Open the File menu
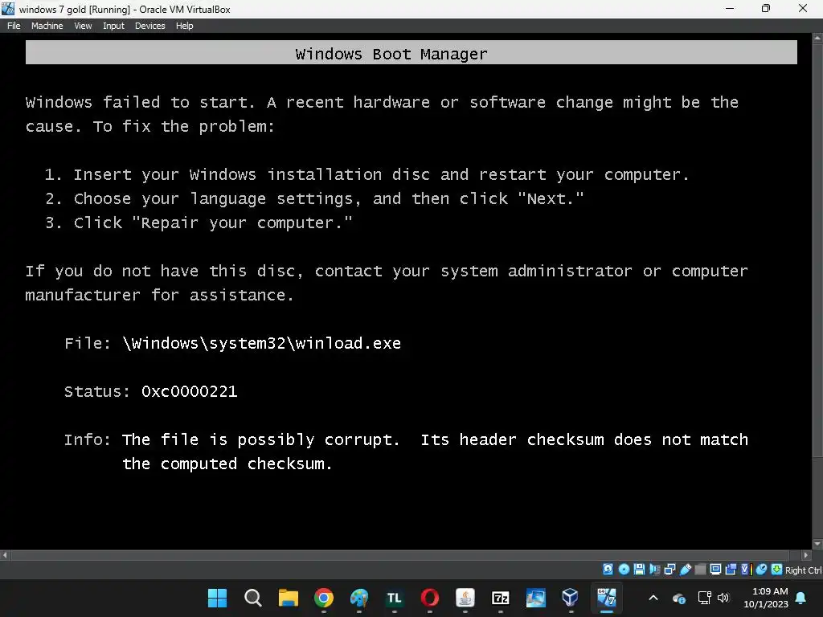823x617 pixels. 14,26
